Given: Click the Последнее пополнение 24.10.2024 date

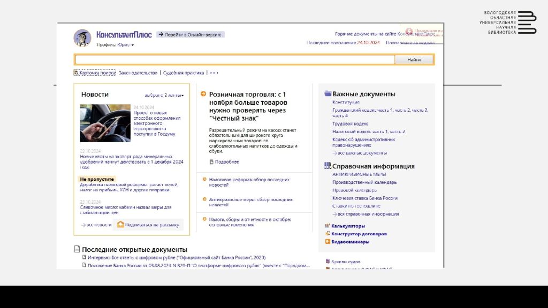Looking at the screenshot, I should click(343, 43).
